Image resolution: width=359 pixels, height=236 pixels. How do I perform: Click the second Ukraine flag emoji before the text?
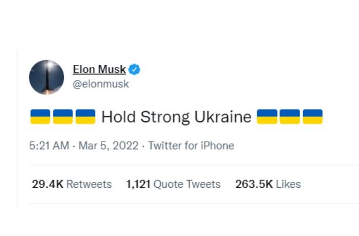pos(63,116)
